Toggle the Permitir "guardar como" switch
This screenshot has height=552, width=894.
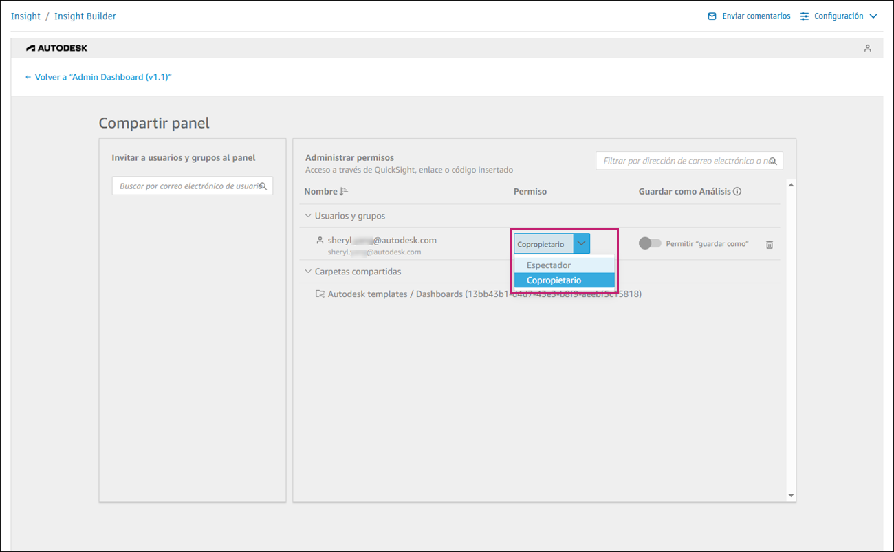(x=650, y=243)
